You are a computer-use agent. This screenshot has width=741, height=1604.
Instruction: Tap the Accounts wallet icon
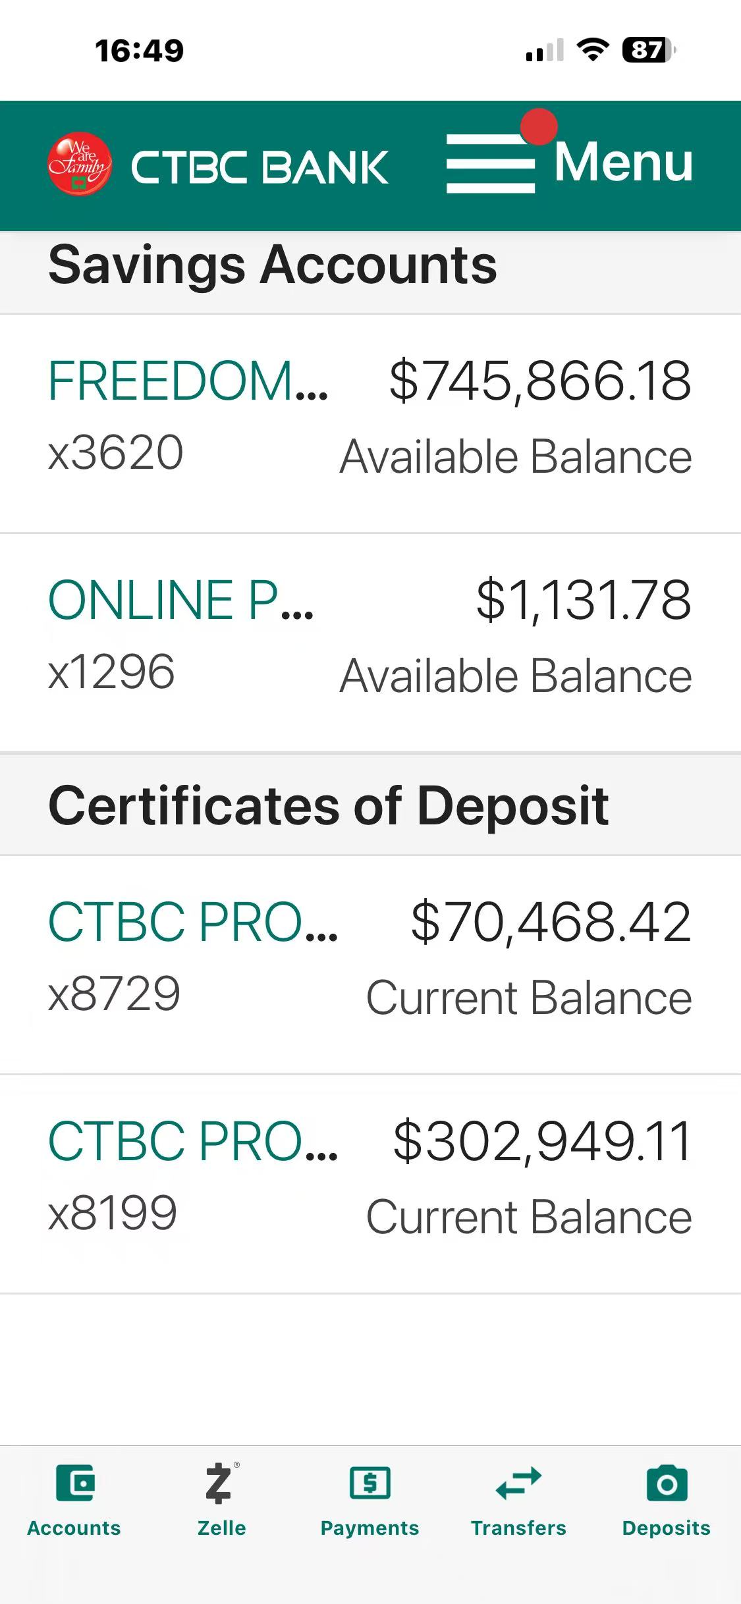(x=75, y=1483)
